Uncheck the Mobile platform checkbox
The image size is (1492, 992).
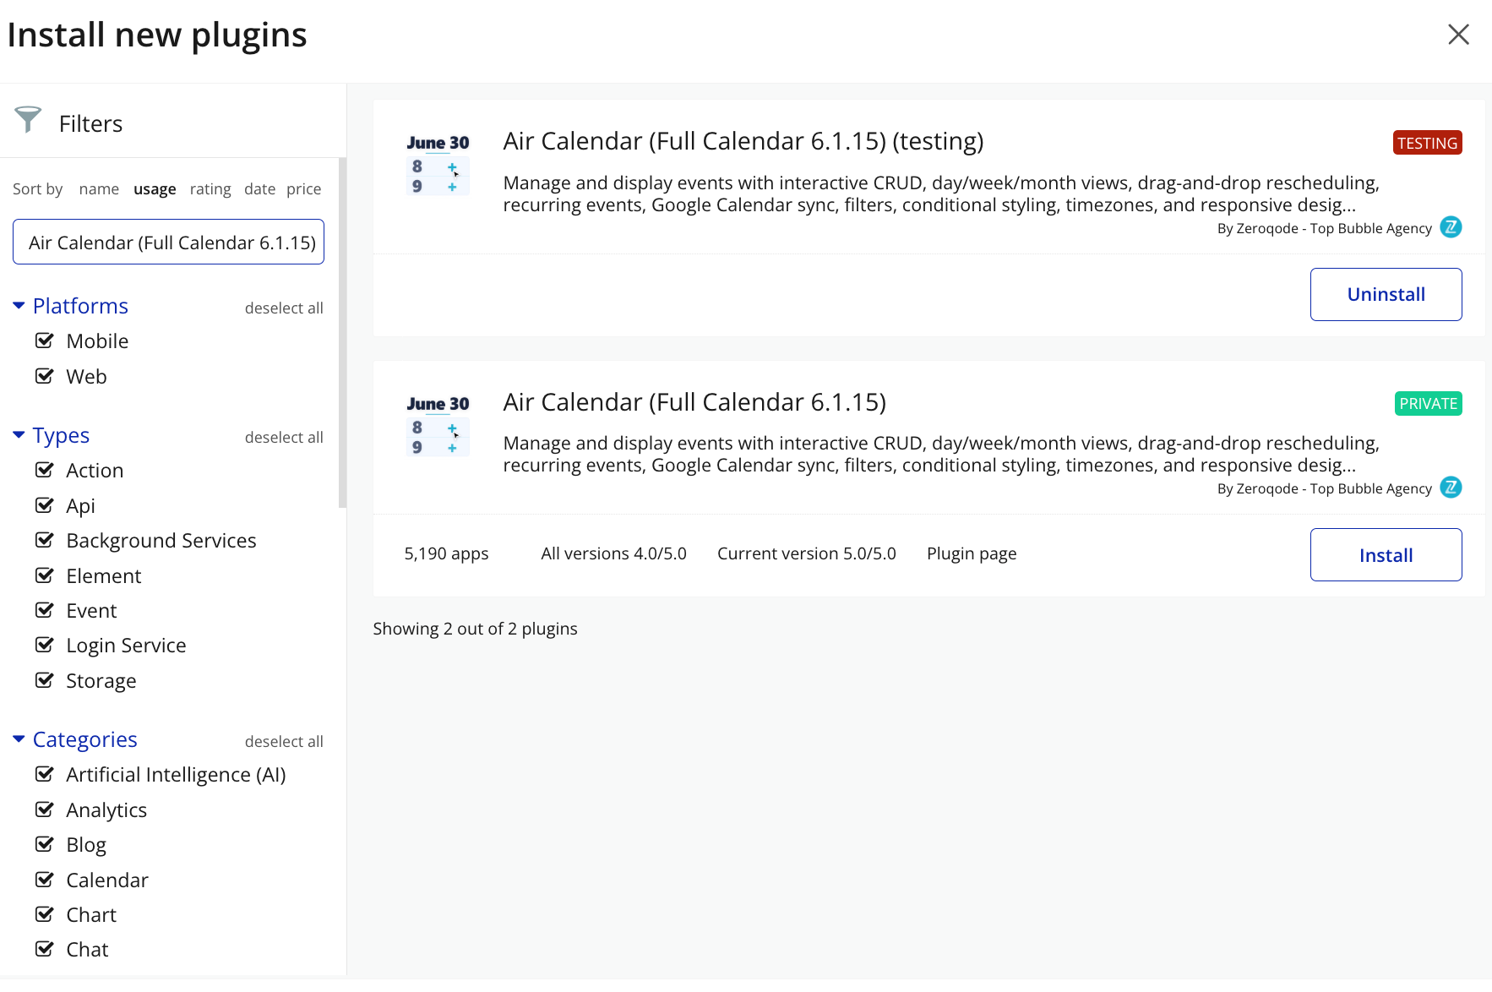click(x=45, y=341)
